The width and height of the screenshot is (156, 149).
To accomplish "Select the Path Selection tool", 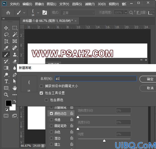I will click(15, 81).
